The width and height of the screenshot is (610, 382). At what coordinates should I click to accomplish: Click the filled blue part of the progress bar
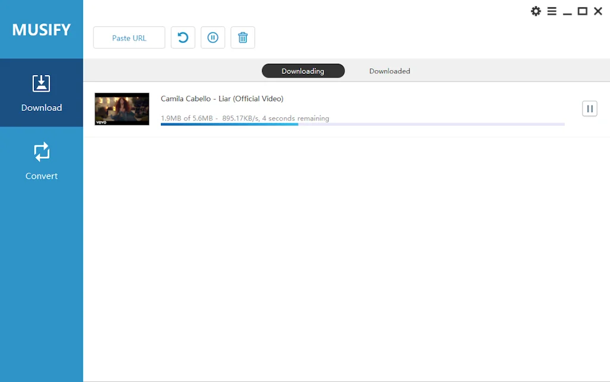229,125
